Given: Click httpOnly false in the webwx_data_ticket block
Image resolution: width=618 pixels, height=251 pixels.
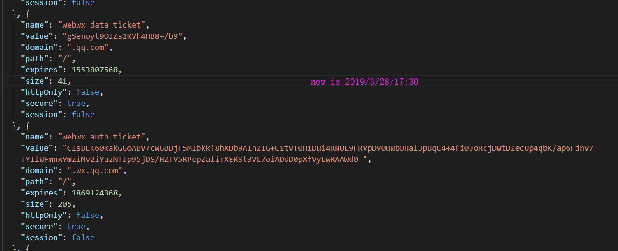Looking at the screenshot, I should (x=88, y=92).
